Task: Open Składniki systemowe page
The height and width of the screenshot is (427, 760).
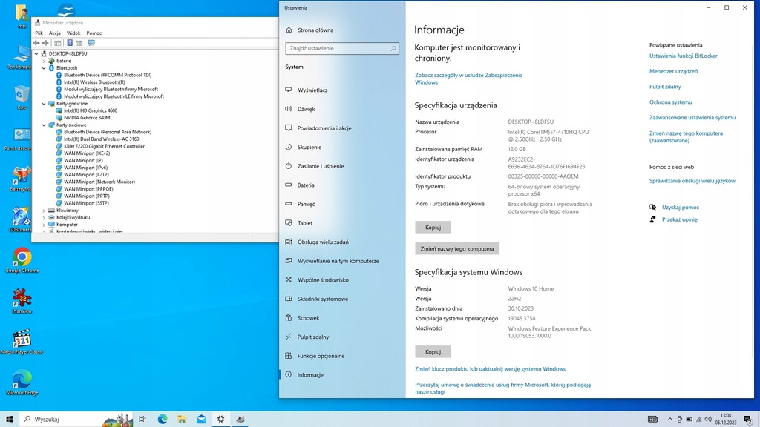Action: (x=322, y=299)
